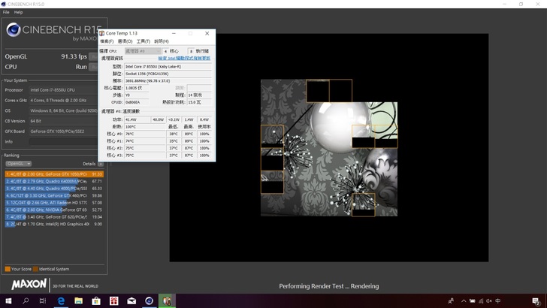The width and height of the screenshot is (547, 308).
Task: Open Core Temp's 工具(T) menu
Action: pos(142,41)
